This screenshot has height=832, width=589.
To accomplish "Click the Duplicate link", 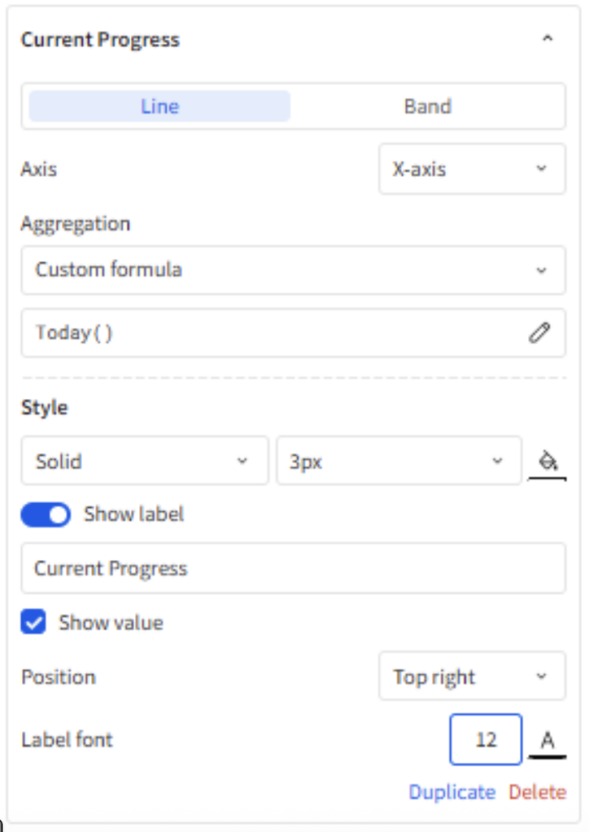I will pyautogui.click(x=452, y=792).
